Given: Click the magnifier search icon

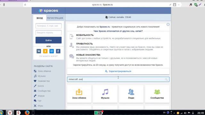Looking at the screenshot, I should (166, 79).
